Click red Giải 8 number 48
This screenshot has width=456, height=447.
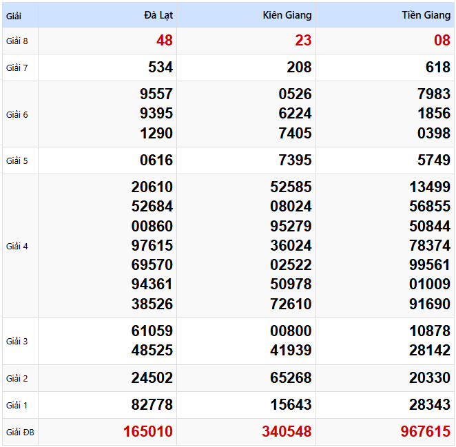tap(165, 41)
